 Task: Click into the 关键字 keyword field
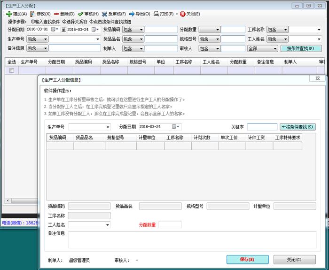pyautogui.click(x=262, y=127)
